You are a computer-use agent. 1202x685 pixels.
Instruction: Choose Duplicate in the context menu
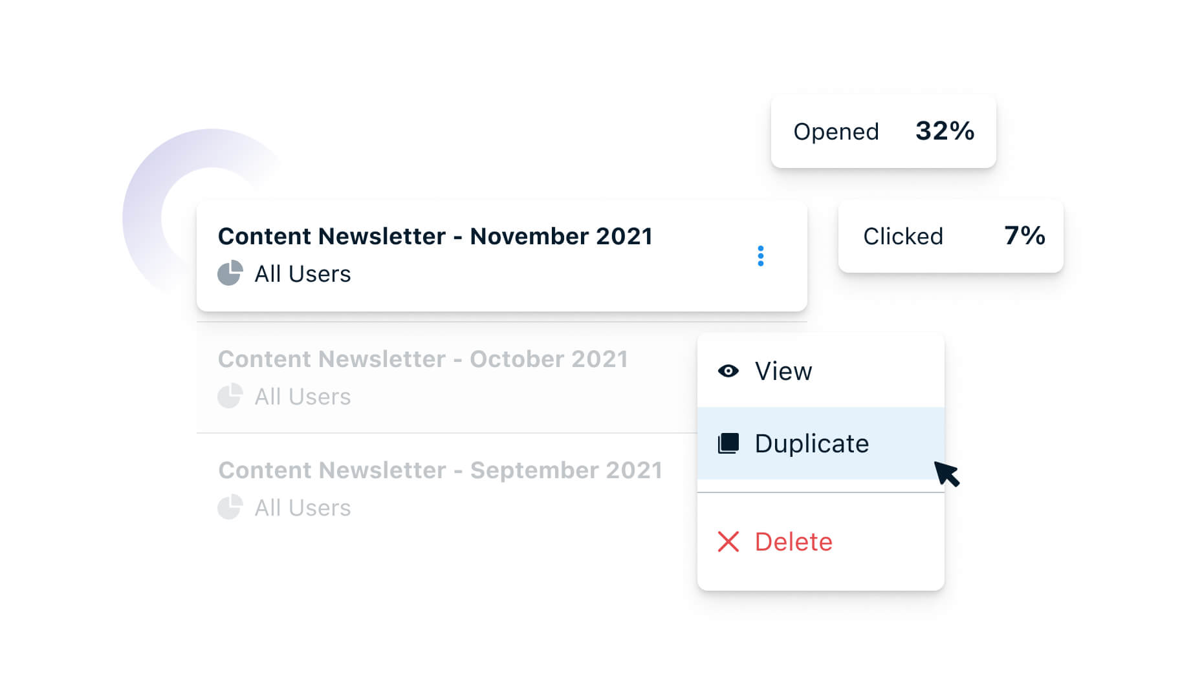(821, 443)
